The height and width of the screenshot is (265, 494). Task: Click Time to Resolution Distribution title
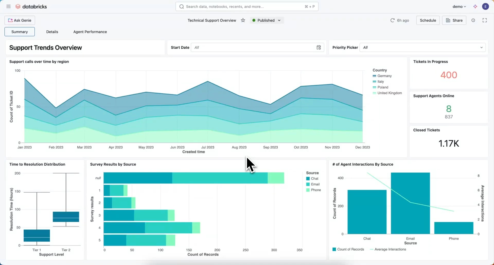[x=37, y=164]
